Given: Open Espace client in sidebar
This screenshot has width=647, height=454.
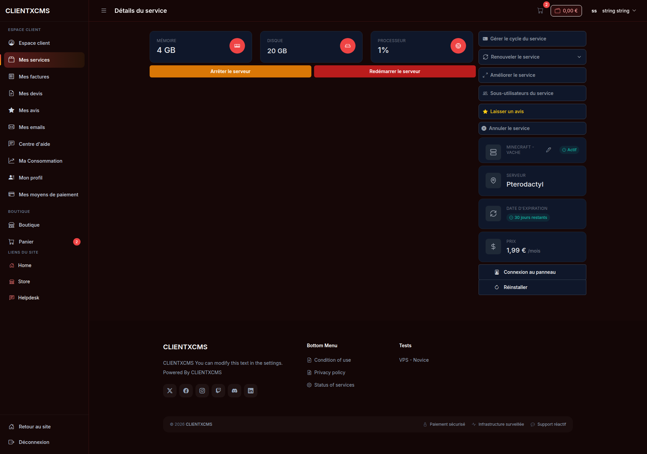Looking at the screenshot, I should click(44, 43).
